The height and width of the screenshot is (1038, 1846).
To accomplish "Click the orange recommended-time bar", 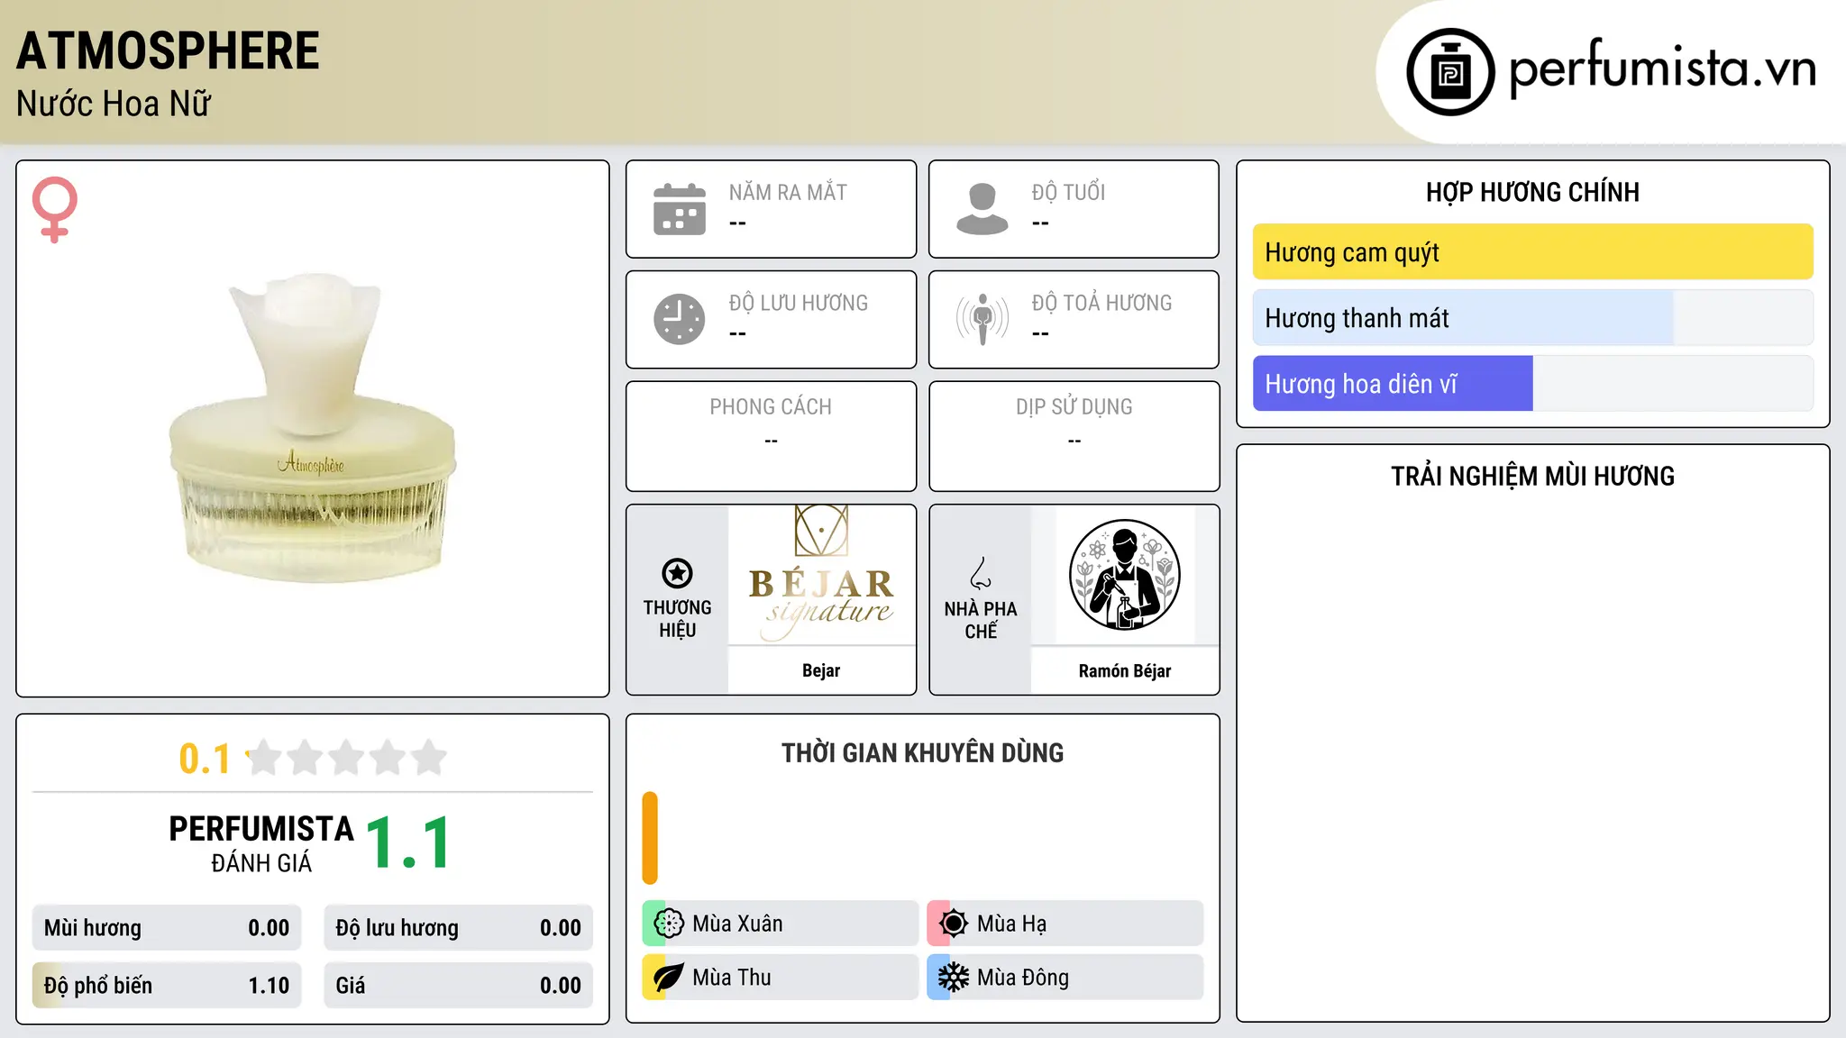I will (x=650, y=838).
